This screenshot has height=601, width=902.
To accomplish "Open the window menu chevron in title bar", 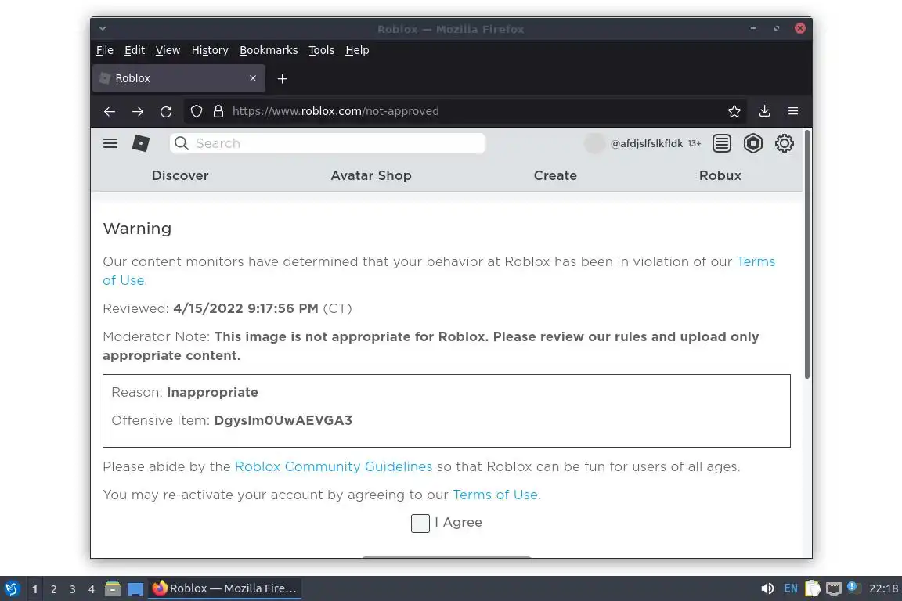I will (103, 28).
